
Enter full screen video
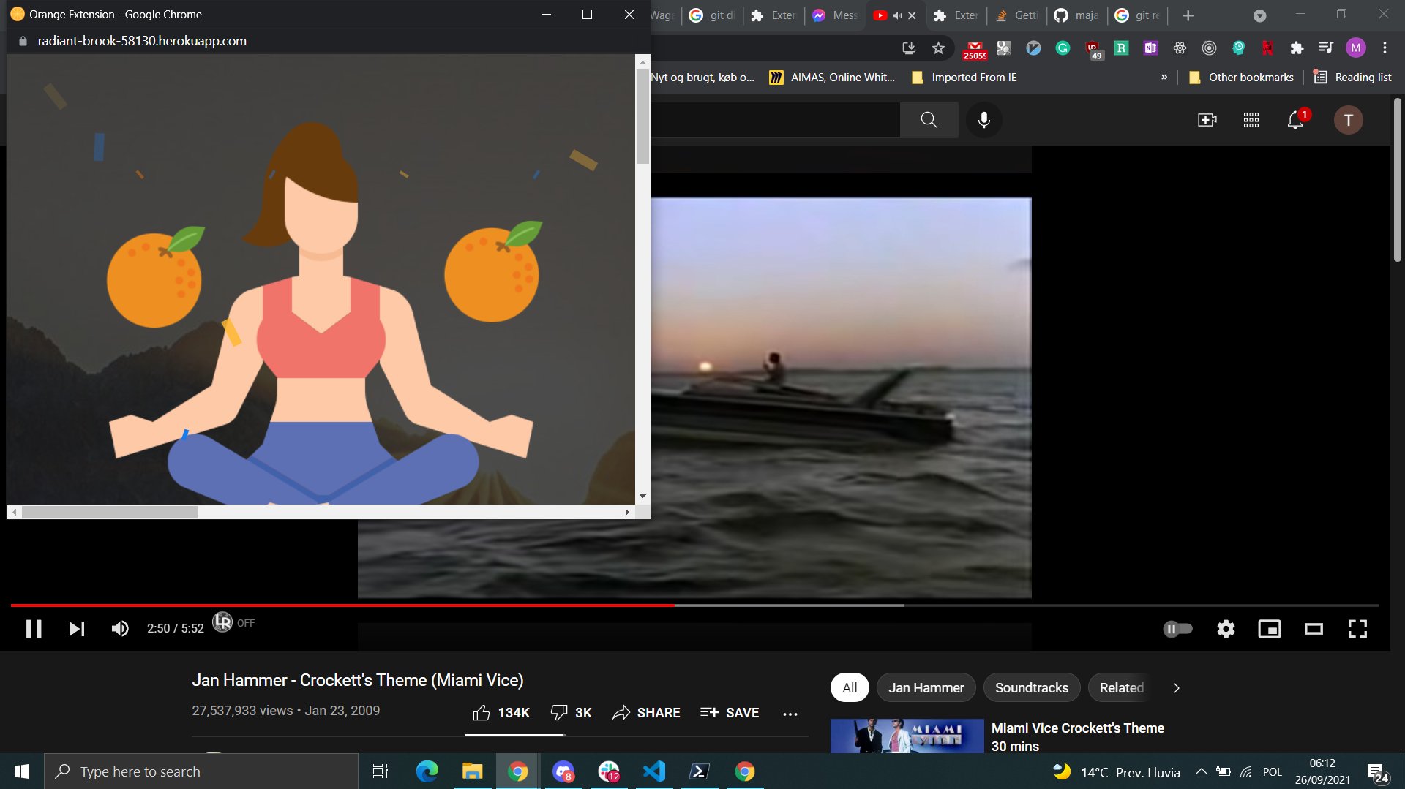[x=1357, y=629]
